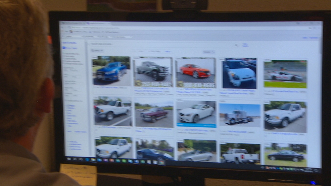This screenshot has width=331, height=186.
Task: Open the white F-150 extended cab photo
Action: coord(285,117)
